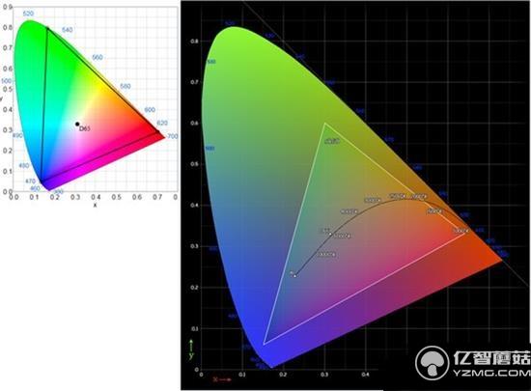Click the 0.8 y-axis tick on dark chart
The width and height of the screenshot is (531, 391).
click(x=194, y=42)
